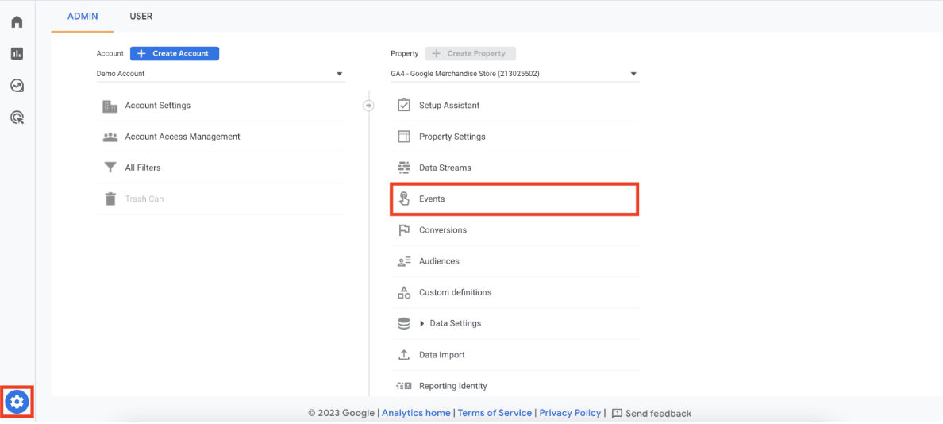Open the Explore icon in sidebar

point(17,86)
